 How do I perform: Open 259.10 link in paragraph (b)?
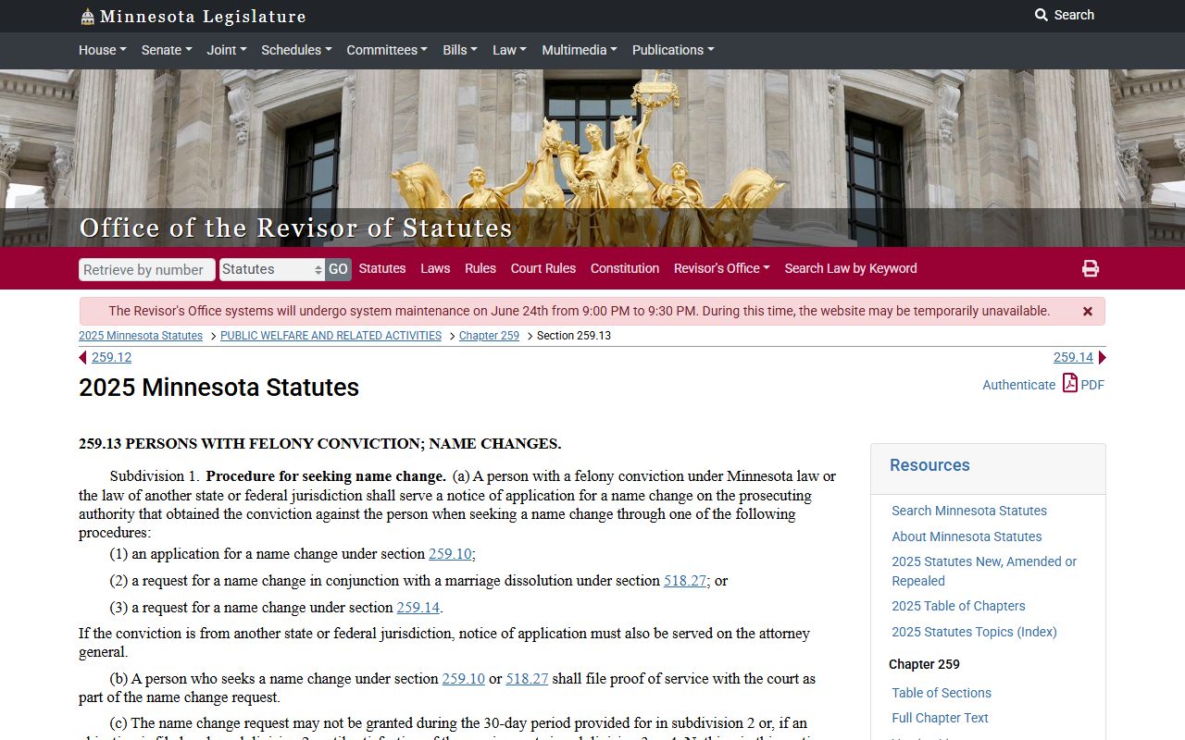click(464, 679)
